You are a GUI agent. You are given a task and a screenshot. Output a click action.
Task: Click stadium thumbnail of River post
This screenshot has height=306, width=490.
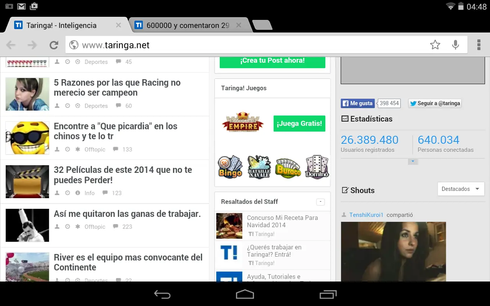[27, 267]
